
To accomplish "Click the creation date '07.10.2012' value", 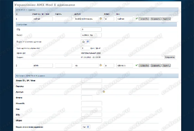I will coord(91,57).
